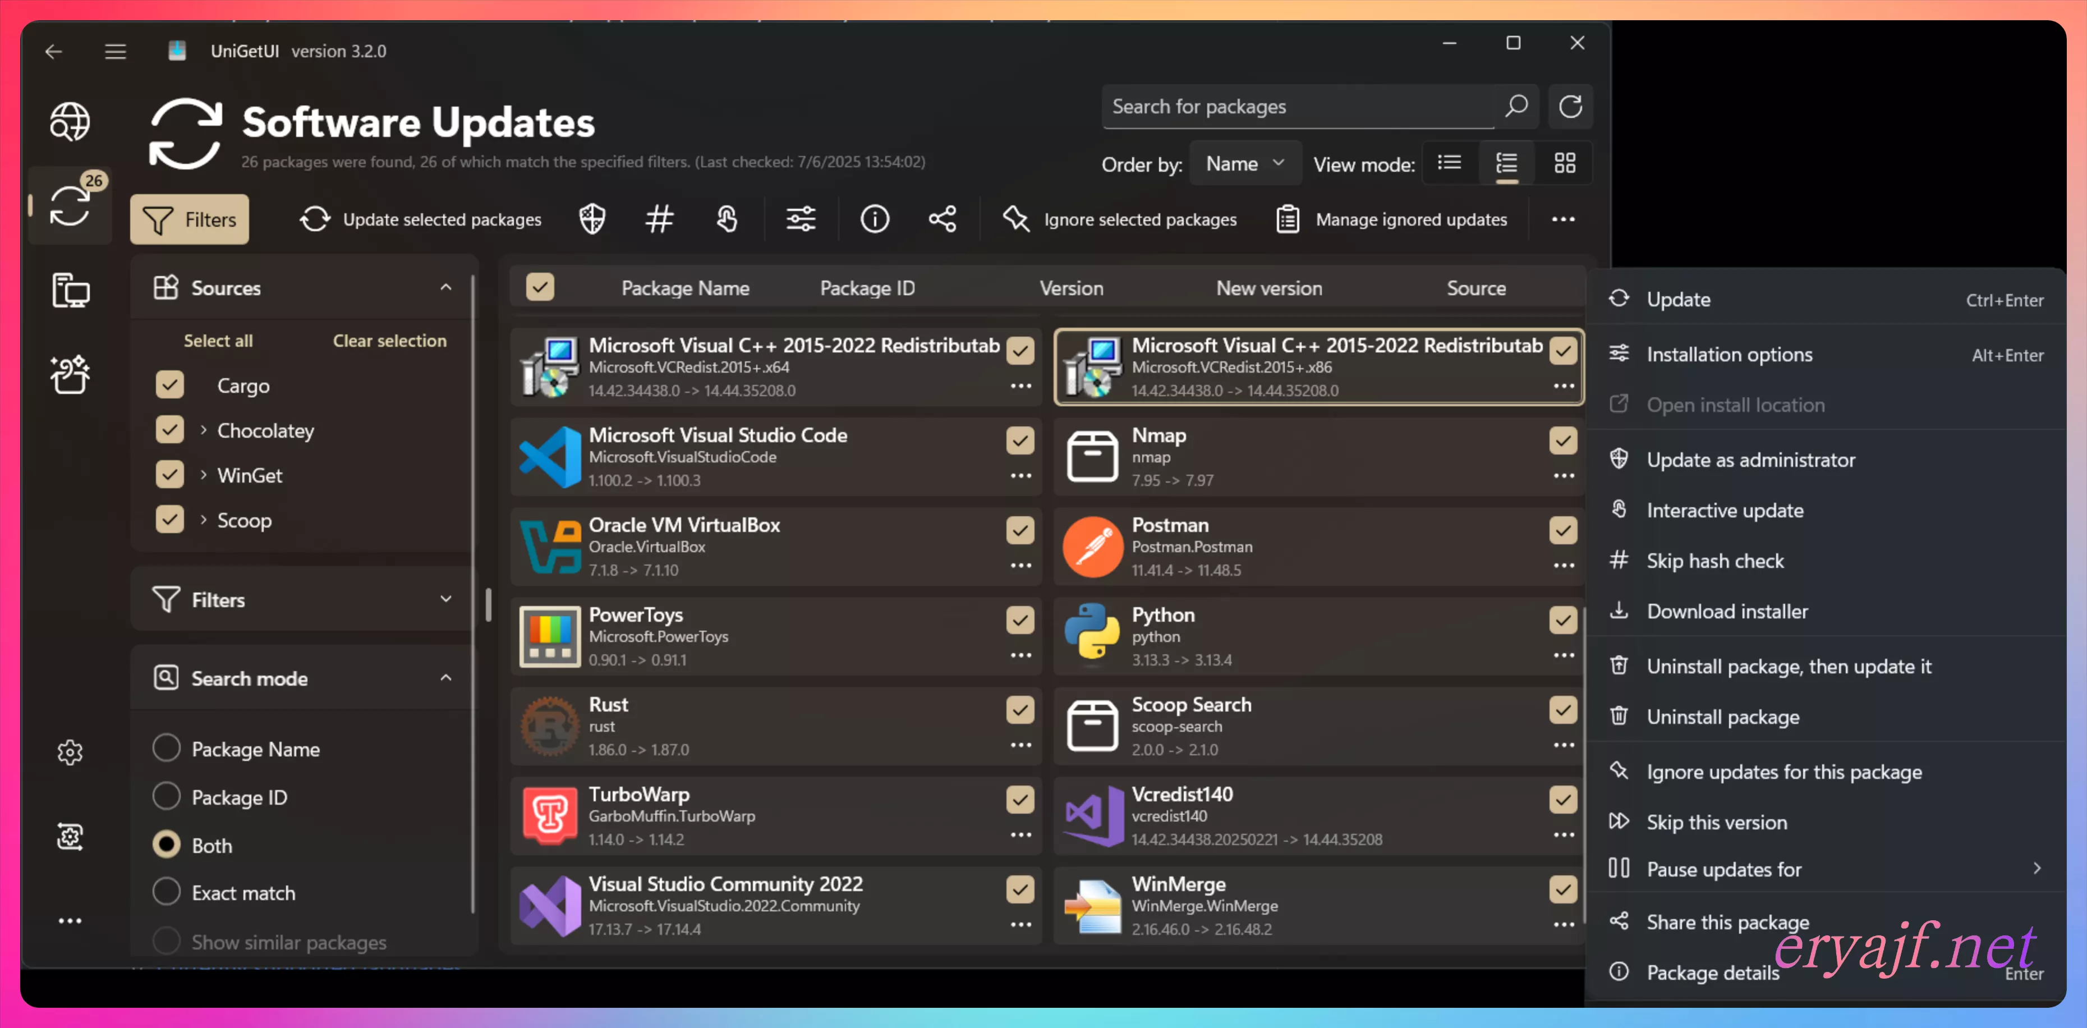The width and height of the screenshot is (2087, 1028).
Task: Switch to grid icons view mode
Action: 1565,163
